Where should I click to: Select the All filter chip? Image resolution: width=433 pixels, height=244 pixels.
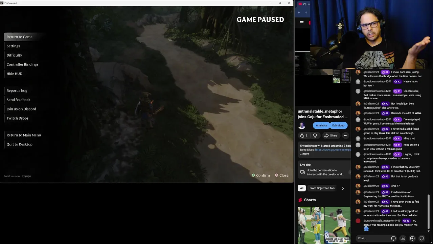302,188
